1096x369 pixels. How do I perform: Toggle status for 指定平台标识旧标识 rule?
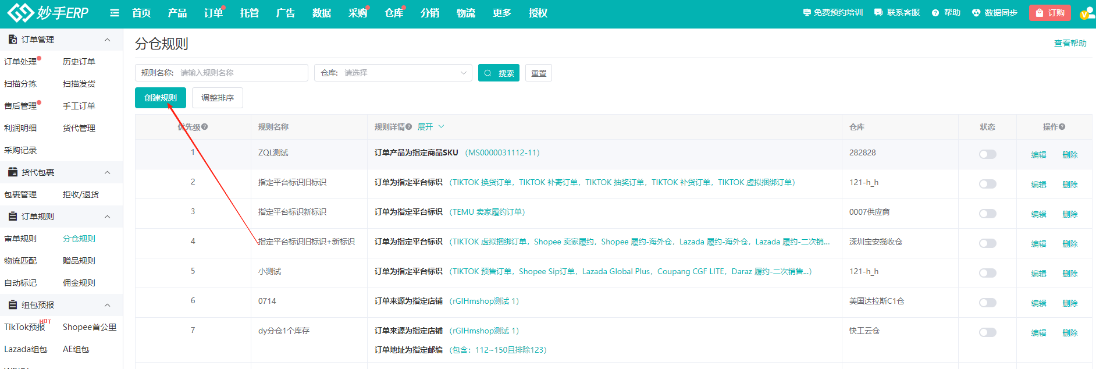coord(988,184)
